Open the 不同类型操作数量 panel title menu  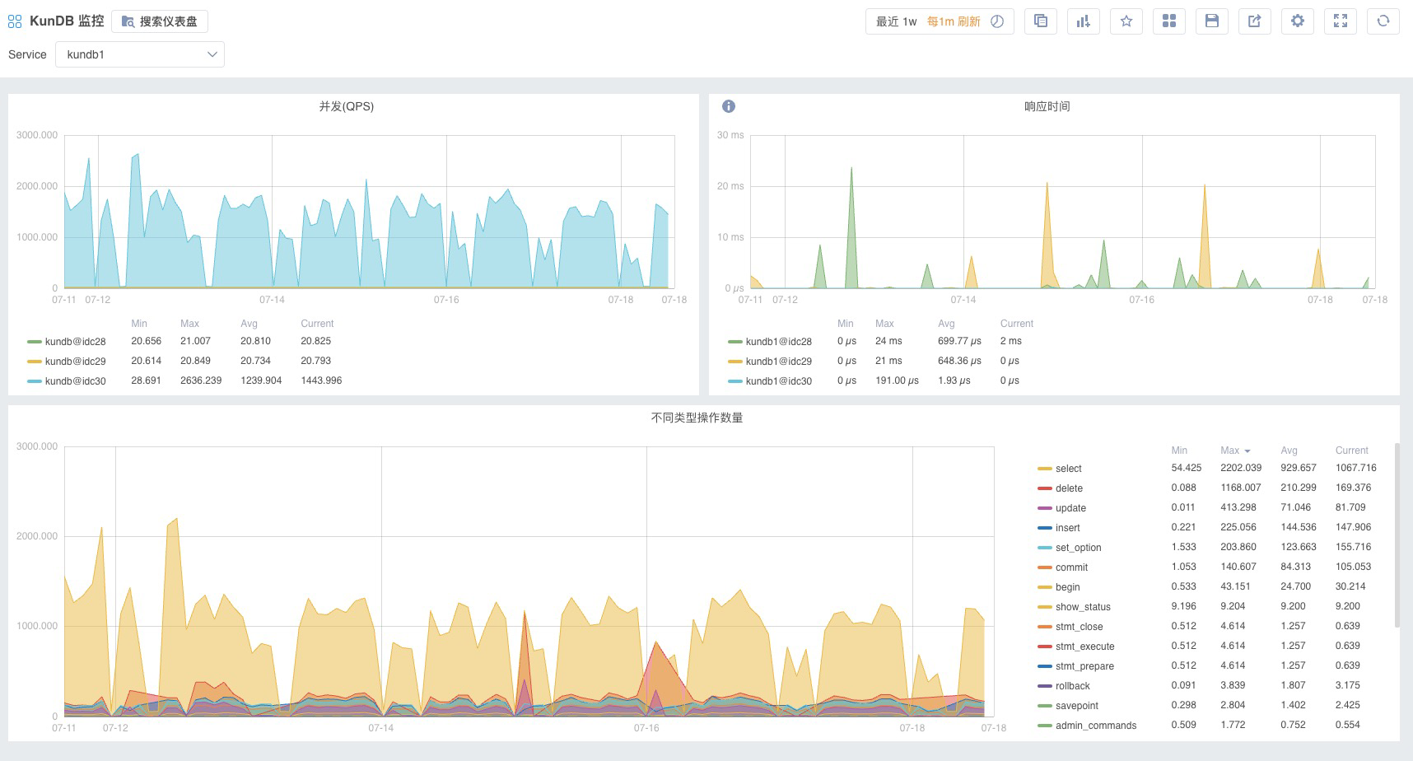coord(697,418)
